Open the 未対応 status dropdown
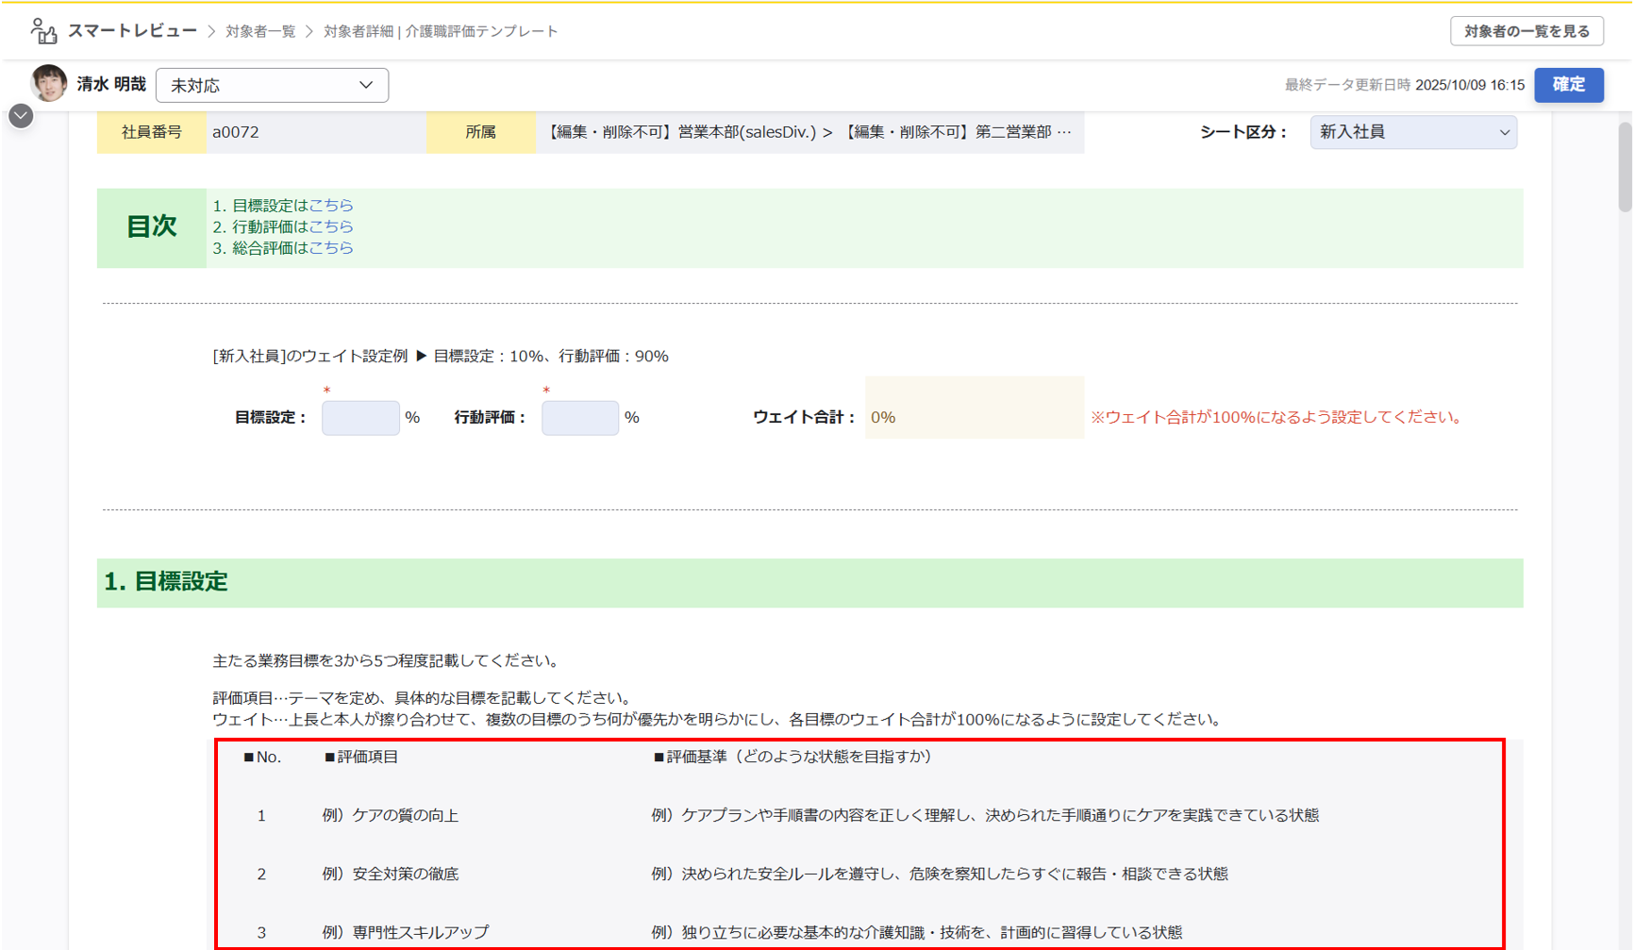The height and width of the screenshot is (950, 1634). pyautogui.click(x=272, y=85)
